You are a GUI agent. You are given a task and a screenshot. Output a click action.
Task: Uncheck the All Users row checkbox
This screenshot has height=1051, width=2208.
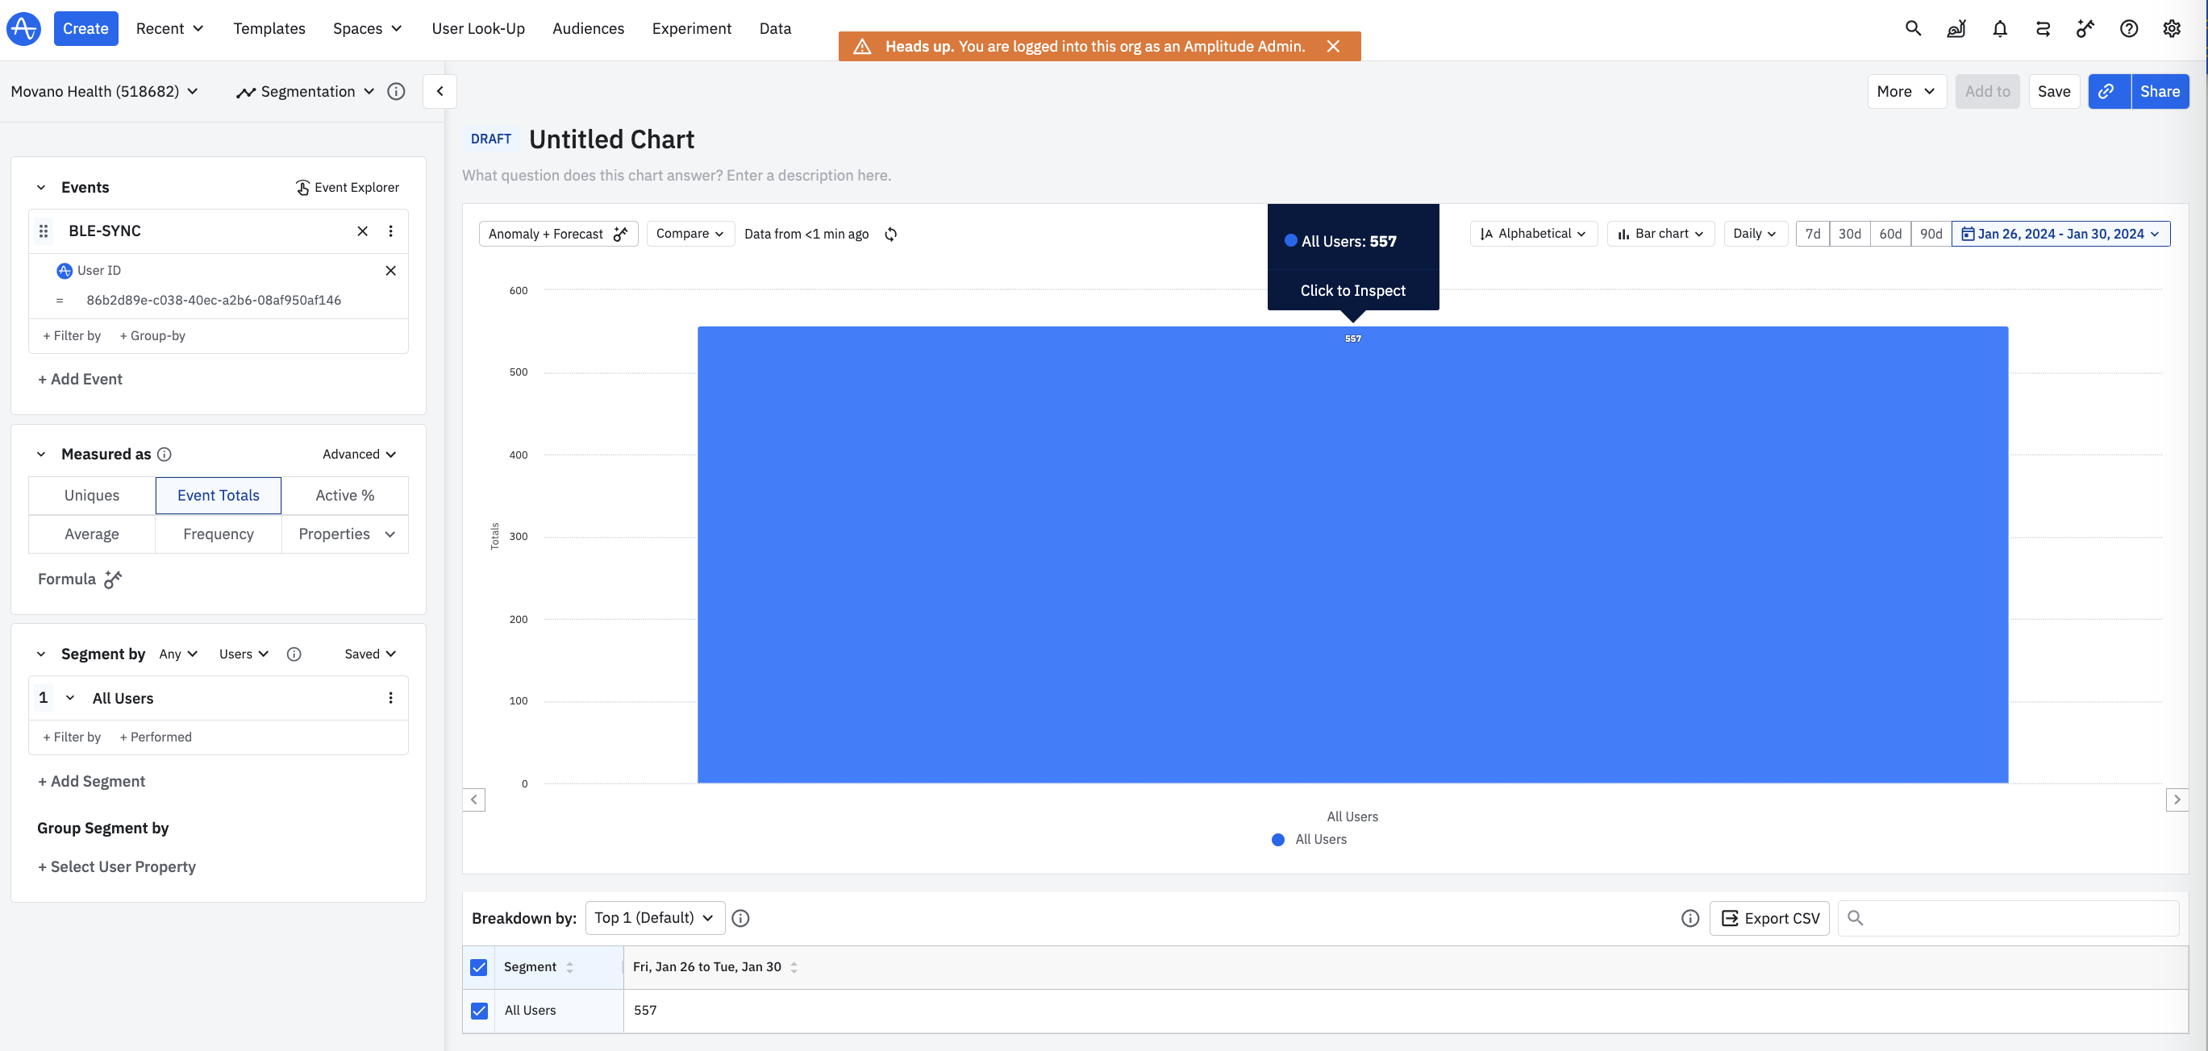point(479,1011)
